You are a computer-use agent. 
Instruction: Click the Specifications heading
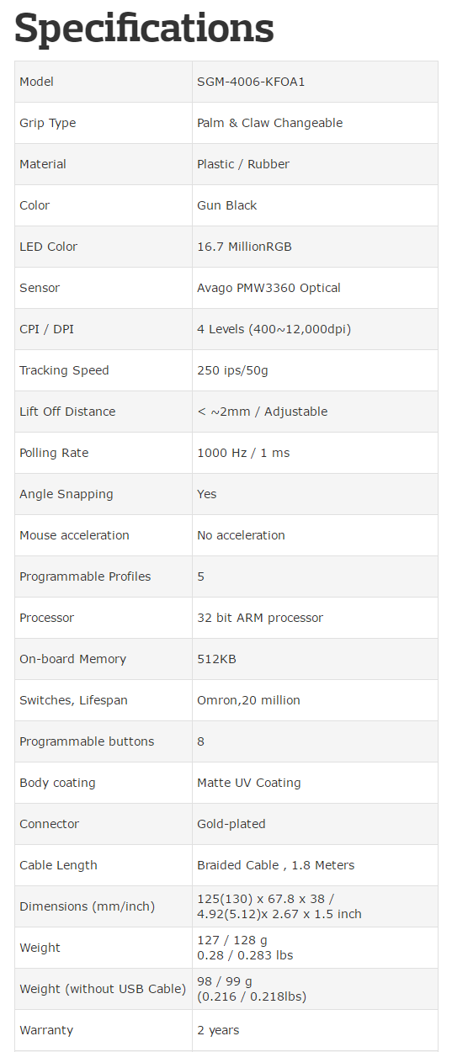[x=144, y=29]
